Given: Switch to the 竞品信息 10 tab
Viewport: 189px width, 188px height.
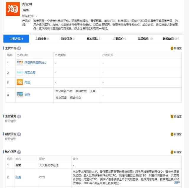Looking at the screenshot, I should 145,39.
